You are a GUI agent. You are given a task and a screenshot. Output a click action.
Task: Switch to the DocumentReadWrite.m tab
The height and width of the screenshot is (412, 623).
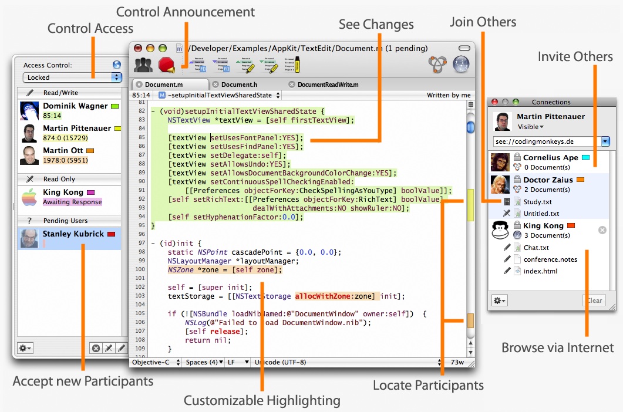(x=328, y=85)
